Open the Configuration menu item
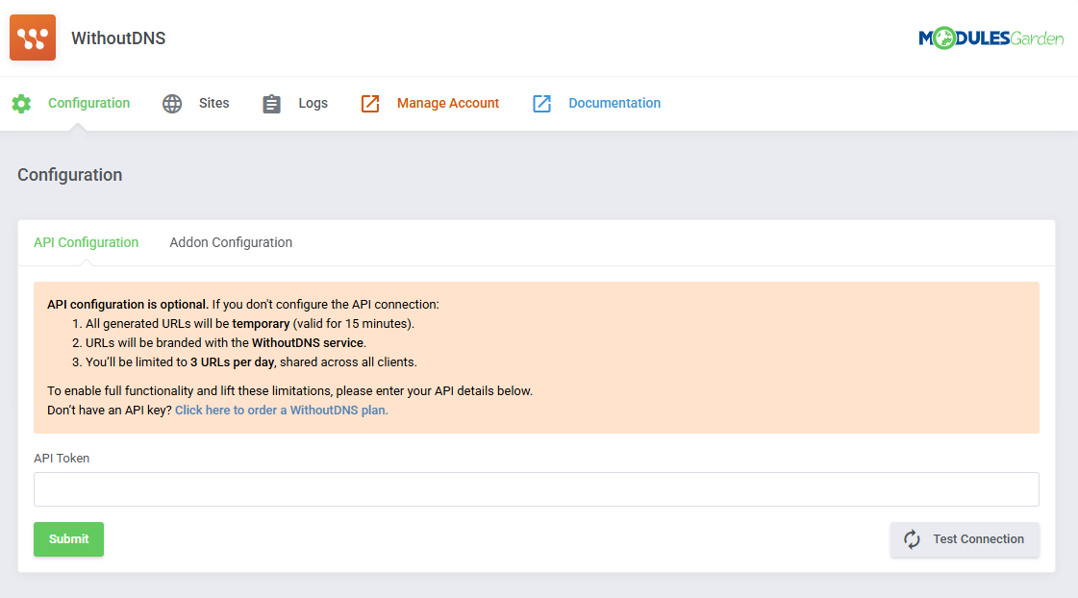 point(88,103)
